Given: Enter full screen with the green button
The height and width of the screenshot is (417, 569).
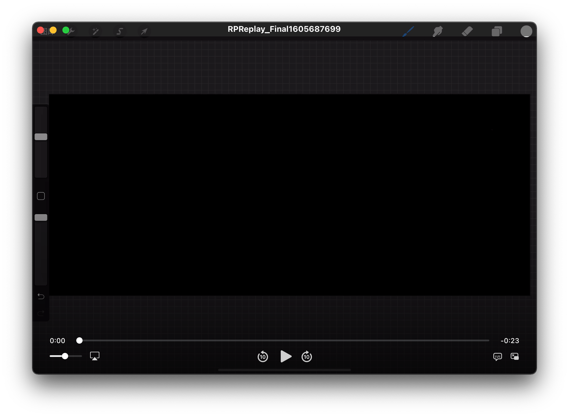Looking at the screenshot, I should pyautogui.click(x=66, y=30).
